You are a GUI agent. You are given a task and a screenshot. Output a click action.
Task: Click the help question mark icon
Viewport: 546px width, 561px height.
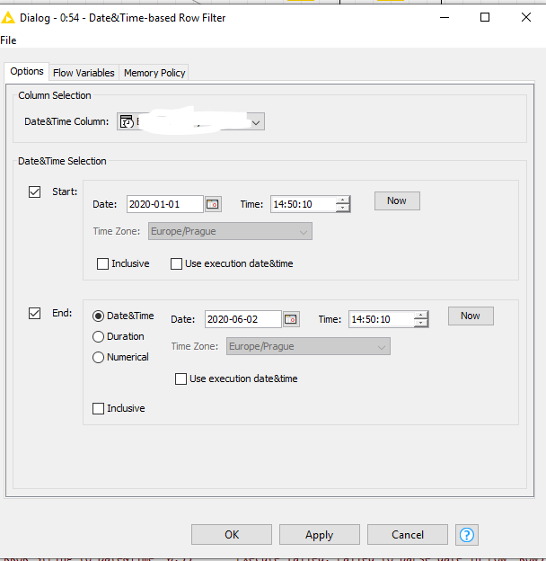(466, 535)
